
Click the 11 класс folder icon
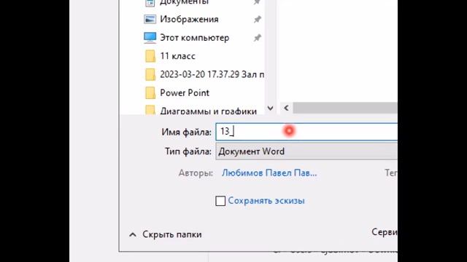point(150,56)
